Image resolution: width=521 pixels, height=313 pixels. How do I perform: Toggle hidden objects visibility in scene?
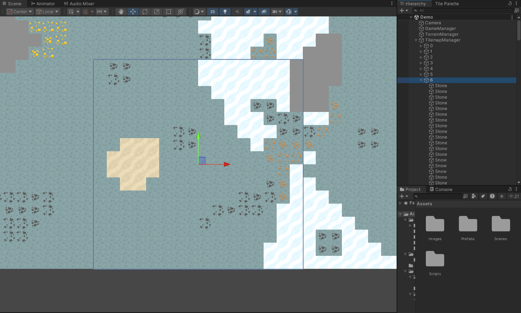click(264, 12)
